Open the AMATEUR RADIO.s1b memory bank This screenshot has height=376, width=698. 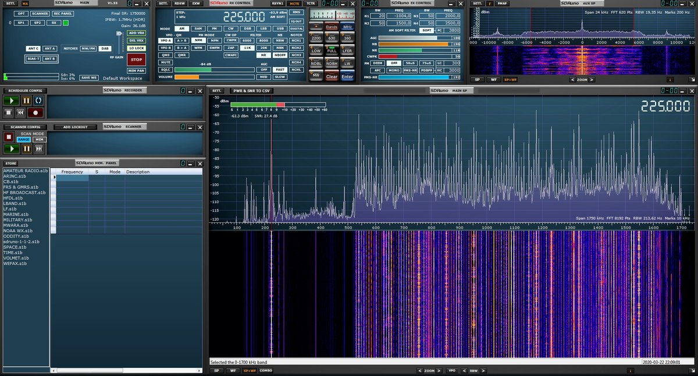25,171
